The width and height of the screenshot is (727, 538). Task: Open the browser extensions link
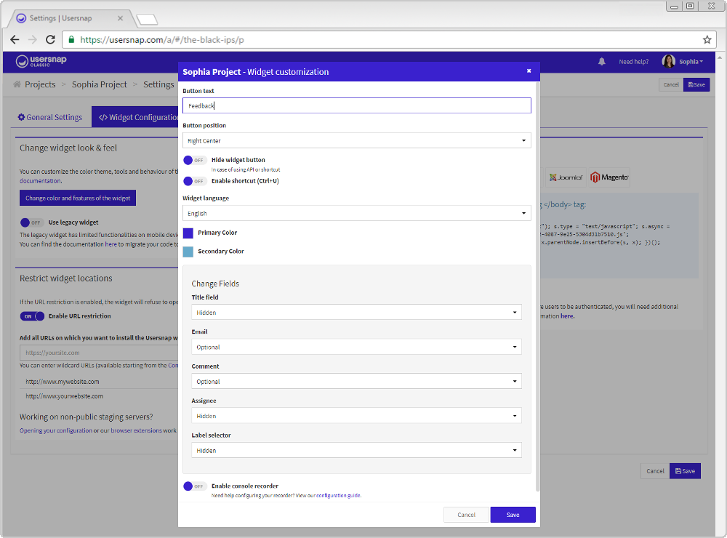click(x=136, y=431)
